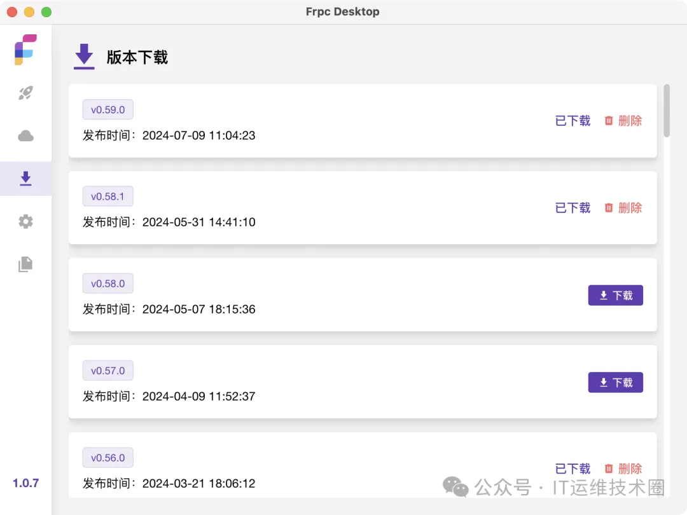Click the 1.0.7 app version label
This screenshot has width=687, height=515.
[x=25, y=483]
